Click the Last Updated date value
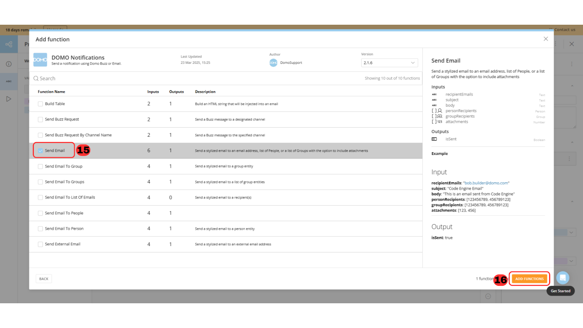This screenshot has width=583, height=328. 195,63
